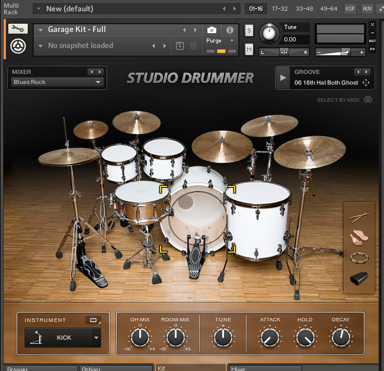Toggle Select by MIDI plug icon
The image size is (384, 371).
coord(368,100)
